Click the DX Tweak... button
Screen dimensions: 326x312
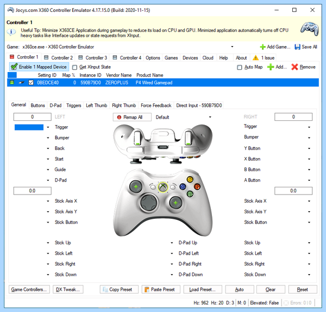tap(68, 289)
